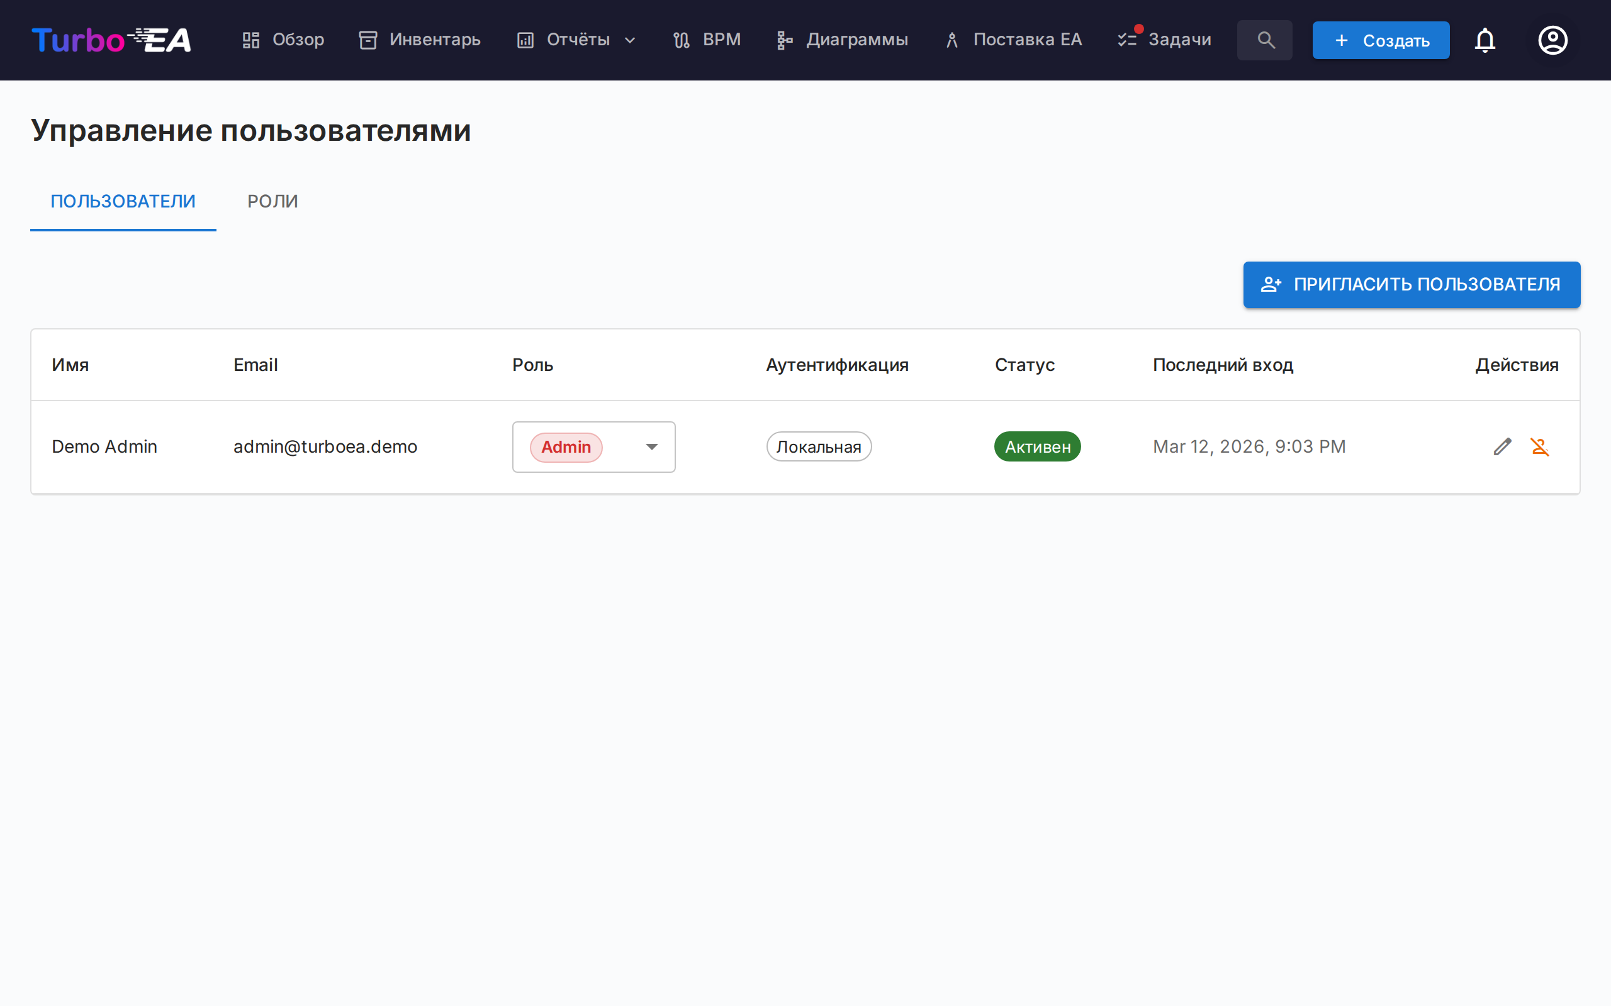Open Поставка EA section
Image resolution: width=1611 pixels, height=1006 pixels.
(1013, 40)
